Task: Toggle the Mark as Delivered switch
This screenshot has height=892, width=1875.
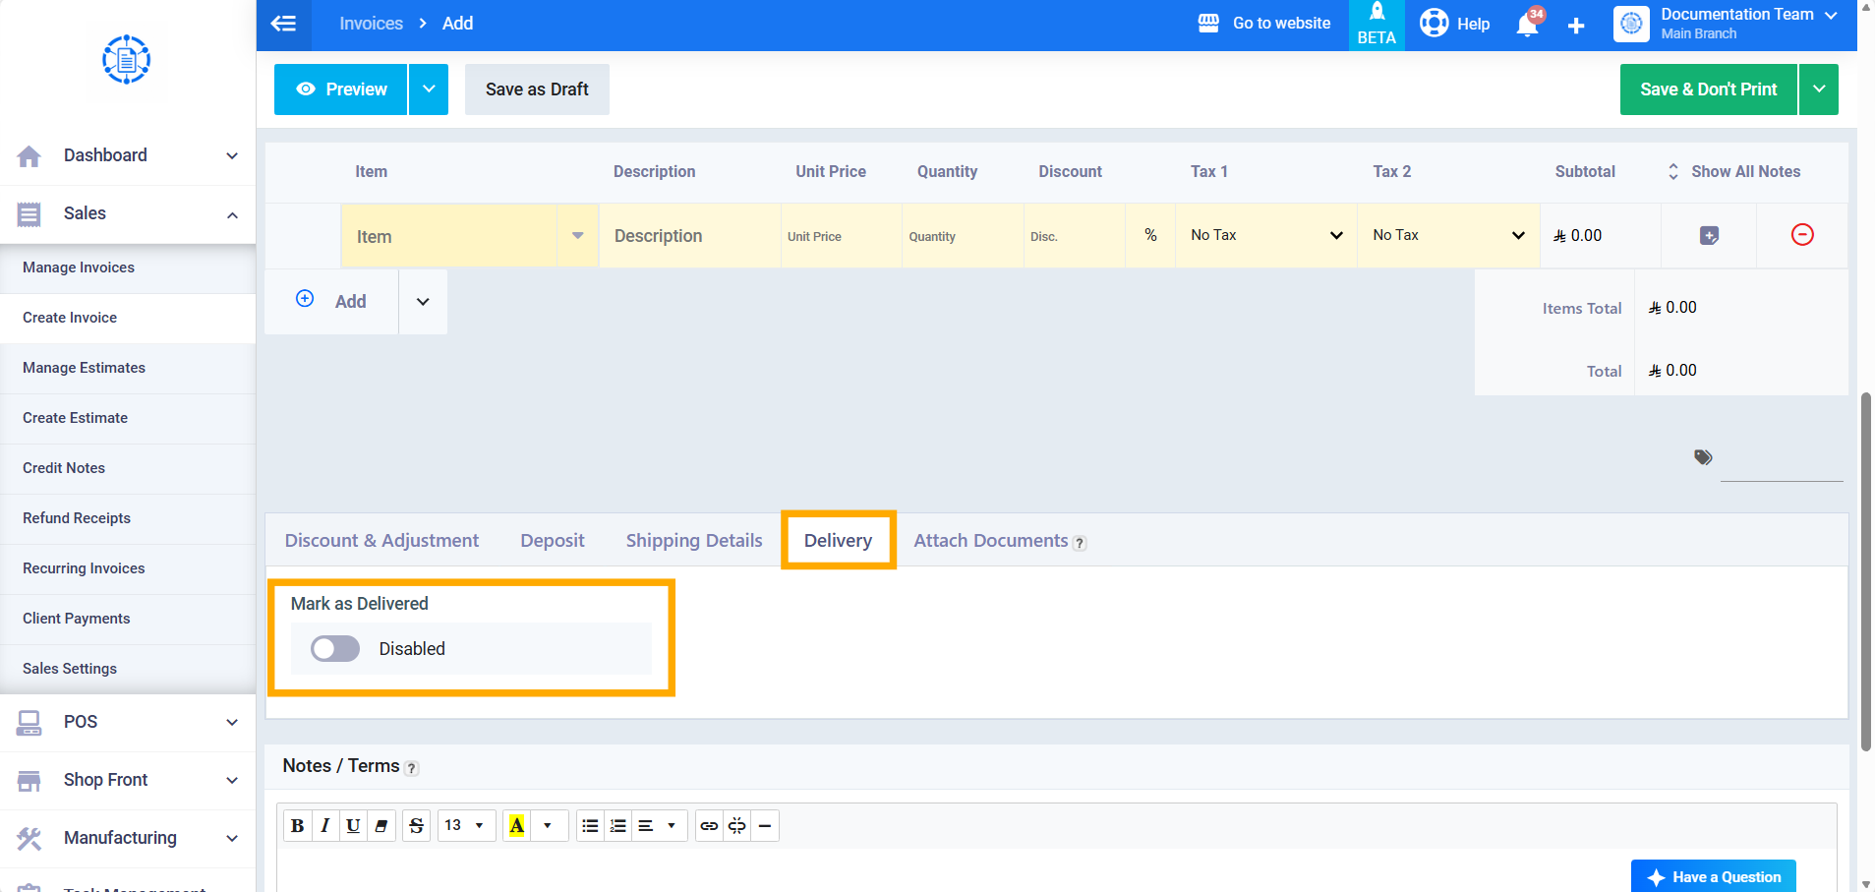Action: tap(335, 649)
